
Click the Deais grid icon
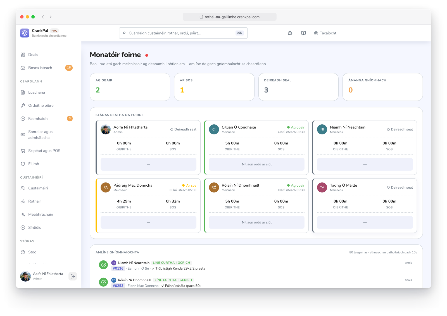23,55
